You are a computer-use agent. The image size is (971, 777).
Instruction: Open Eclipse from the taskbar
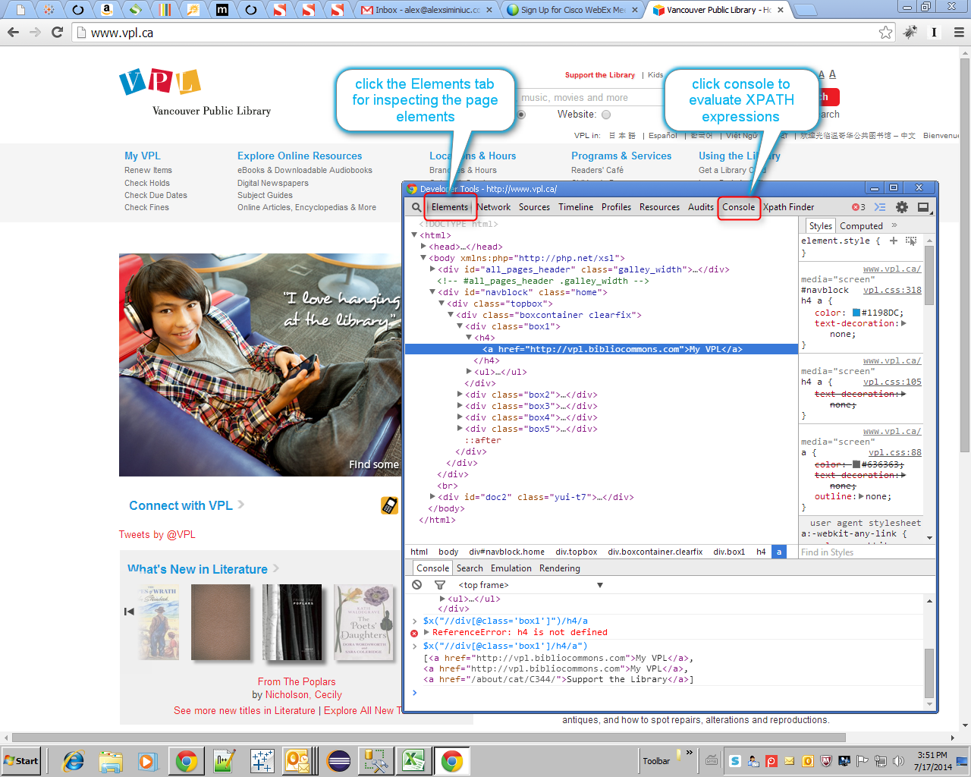tap(338, 761)
